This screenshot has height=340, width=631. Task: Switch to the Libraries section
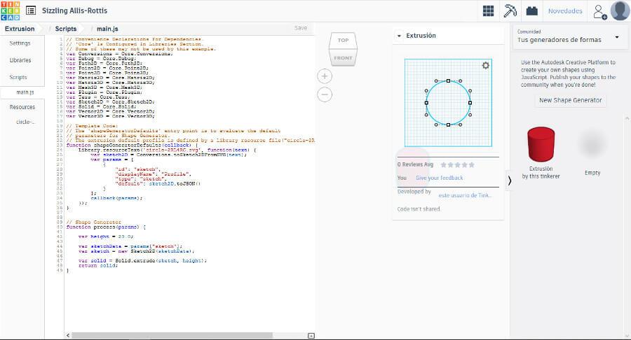point(20,60)
